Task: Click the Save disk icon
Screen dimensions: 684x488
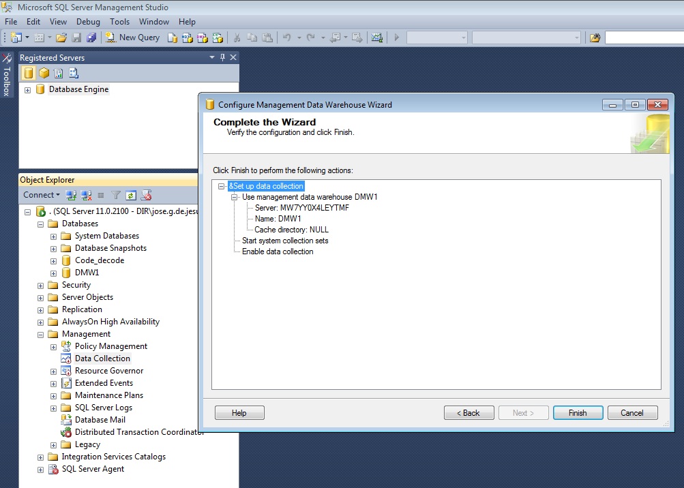Action: click(76, 37)
